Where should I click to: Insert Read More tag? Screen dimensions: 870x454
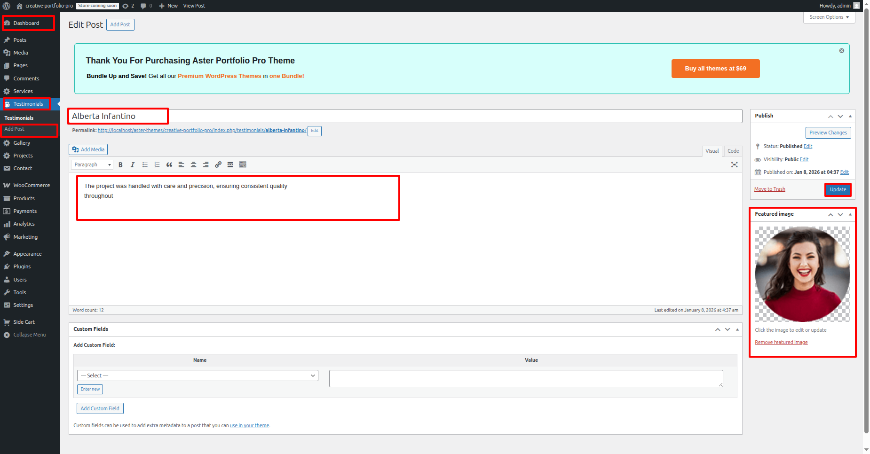(x=230, y=165)
